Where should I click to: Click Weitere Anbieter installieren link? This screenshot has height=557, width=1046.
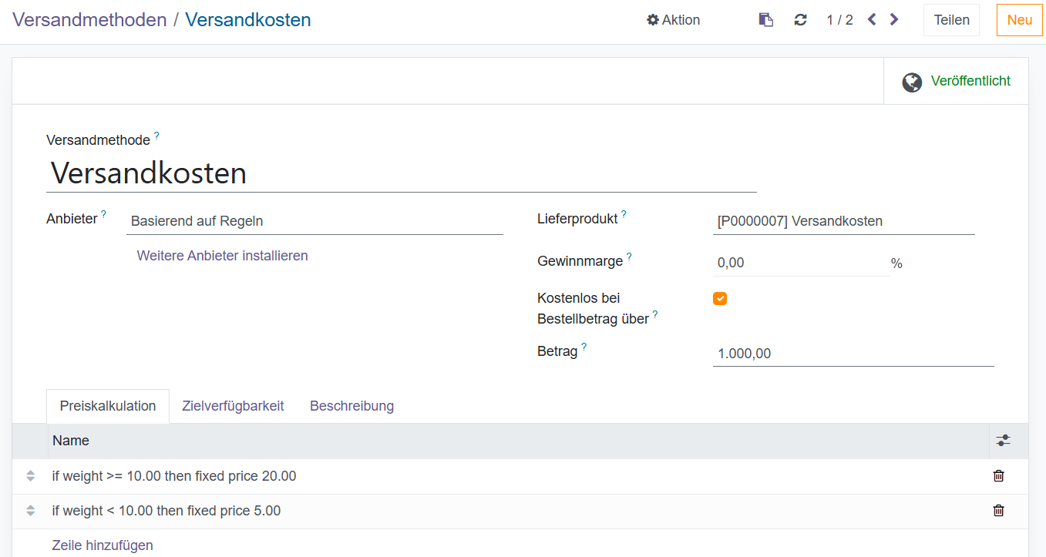point(222,256)
